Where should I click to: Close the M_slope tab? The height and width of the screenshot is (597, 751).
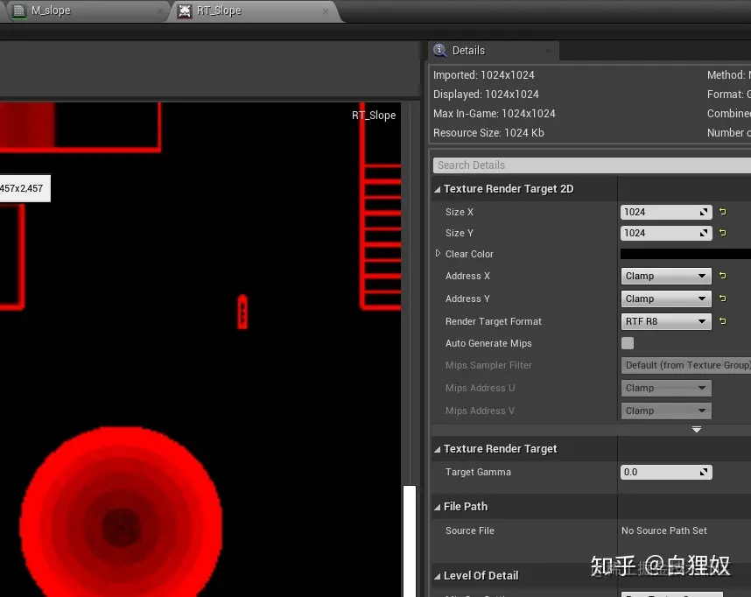pyautogui.click(x=160, y=11)
